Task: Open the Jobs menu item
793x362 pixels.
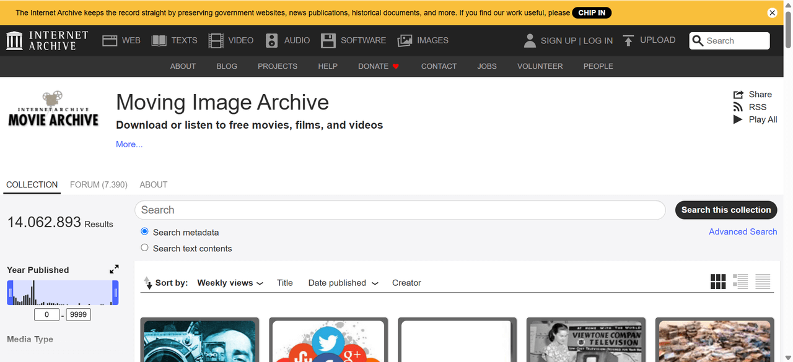Action: tap(487, 66)
